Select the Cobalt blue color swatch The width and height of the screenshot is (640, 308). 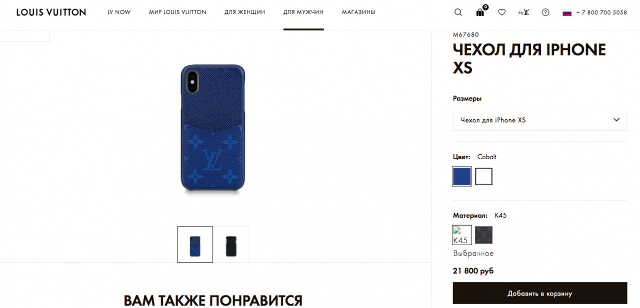462,176
